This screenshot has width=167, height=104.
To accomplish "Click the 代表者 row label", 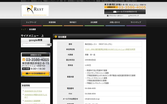I will (x=70, y=55).
